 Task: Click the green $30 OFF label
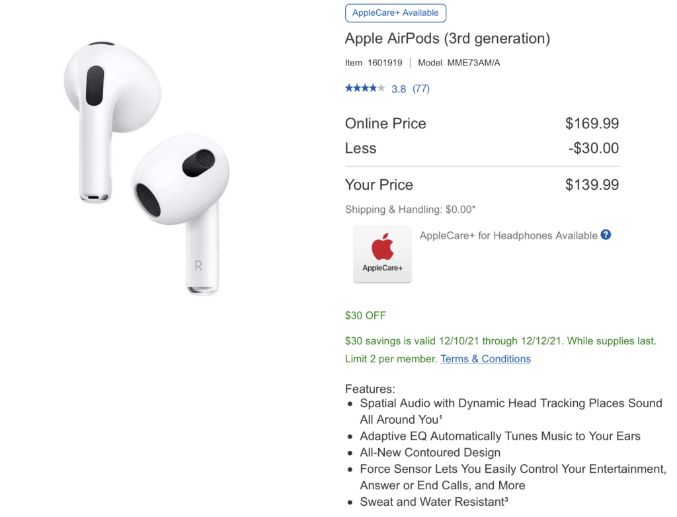[x=366, y=315]
